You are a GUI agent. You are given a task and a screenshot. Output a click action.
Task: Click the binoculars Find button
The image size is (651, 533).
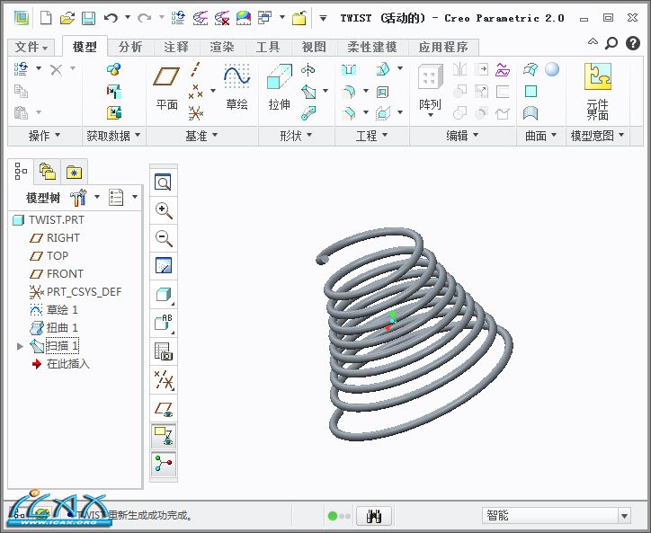[x=374, y=516]
